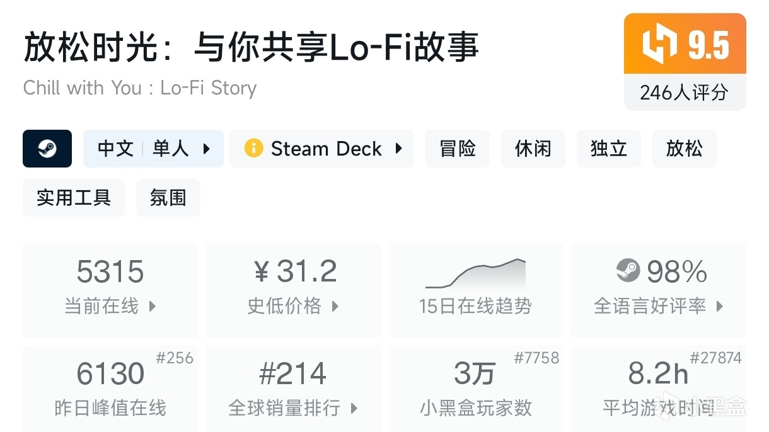Choose the 独立 tag

pyautogui.click(x=609, y=149)
